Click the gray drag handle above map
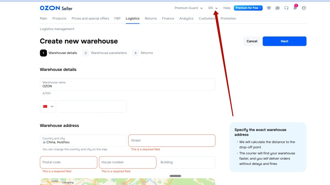The height and width of the screenshot is (185, 330). click(x=175, y=176)
